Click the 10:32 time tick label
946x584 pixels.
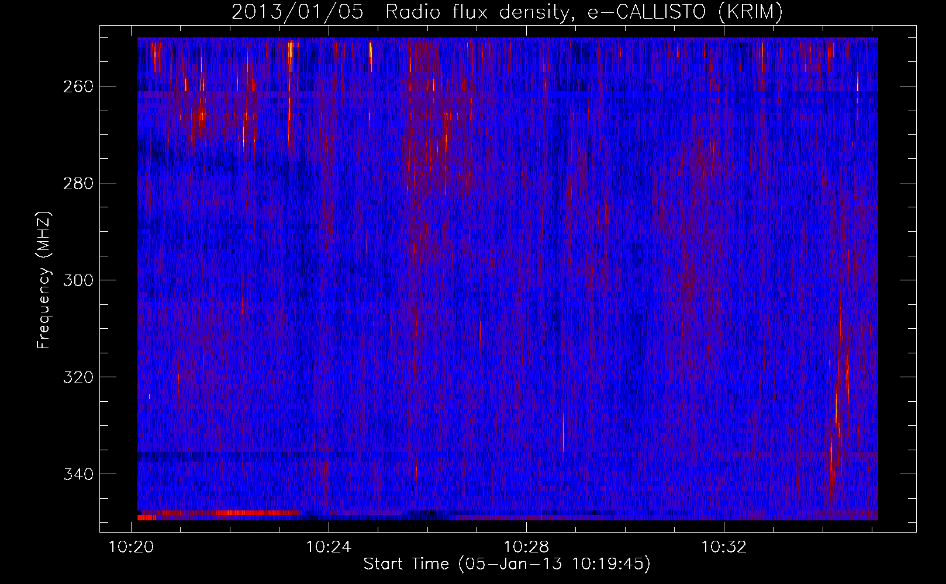coord(724,547)
